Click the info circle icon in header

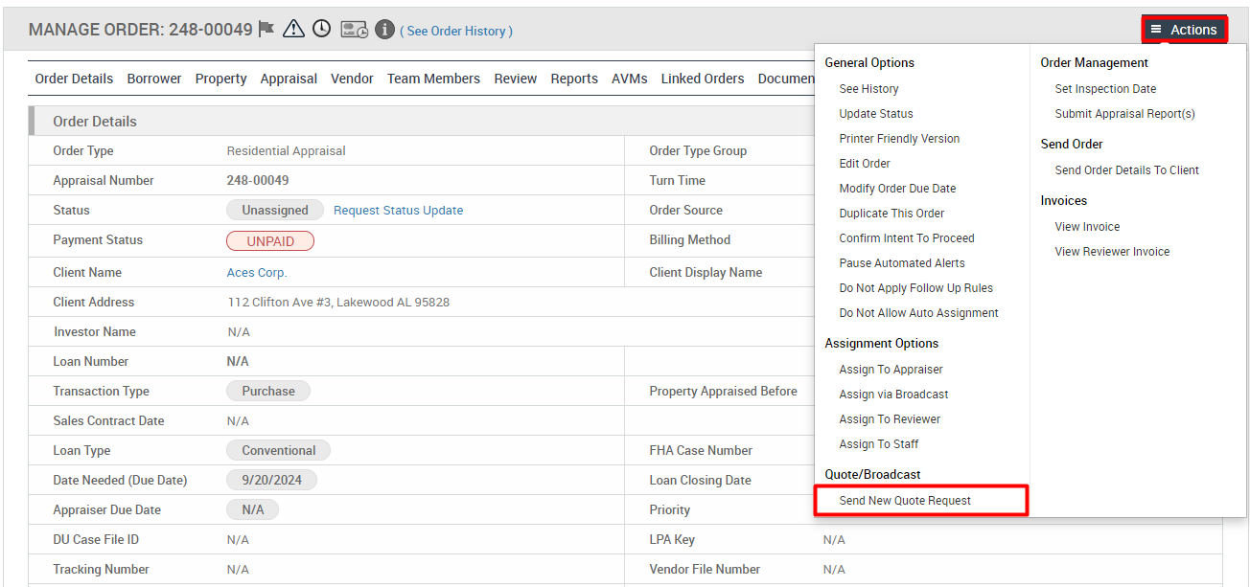[384, 30]
